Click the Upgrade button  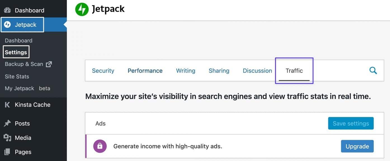coord(357,146)
